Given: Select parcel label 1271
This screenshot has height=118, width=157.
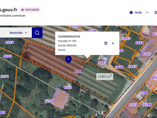Looking at the screenshot, I should coord(4,76).
